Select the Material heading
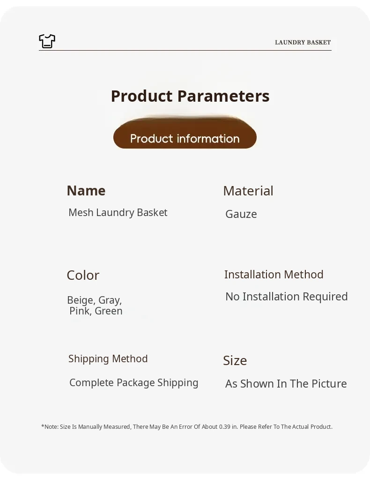 coord(248,191)
